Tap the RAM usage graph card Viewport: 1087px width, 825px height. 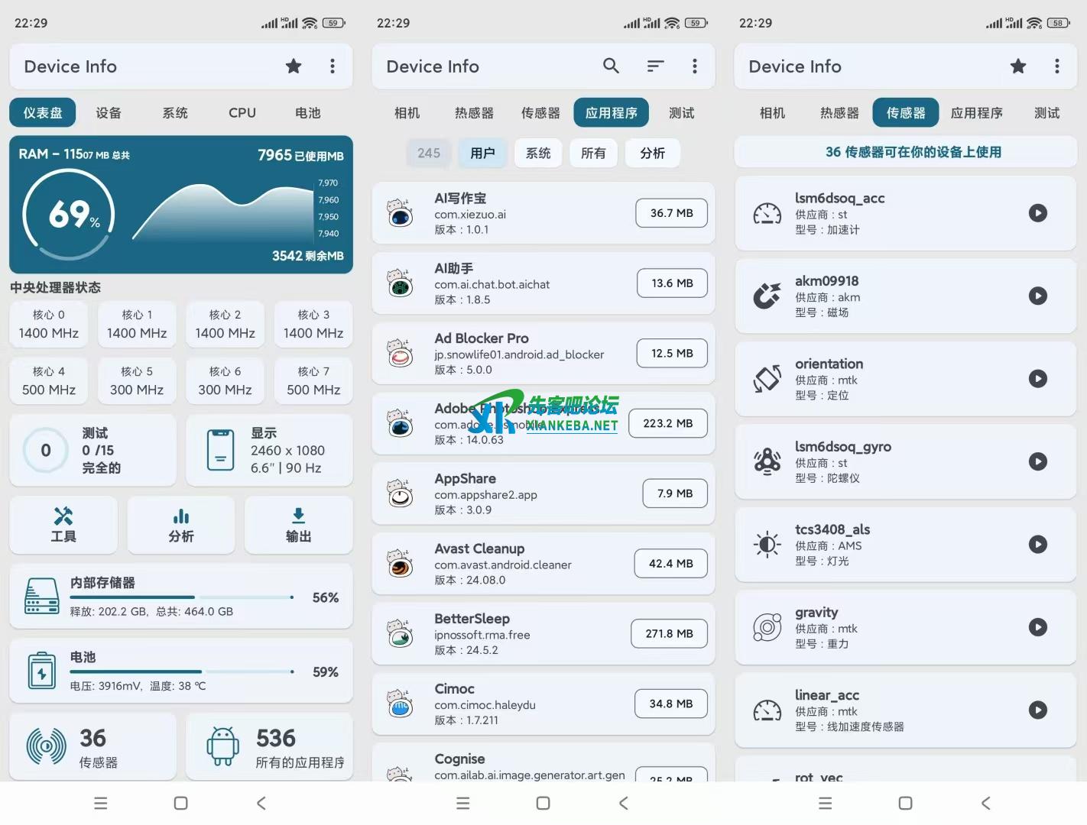(x=181, y=205)
